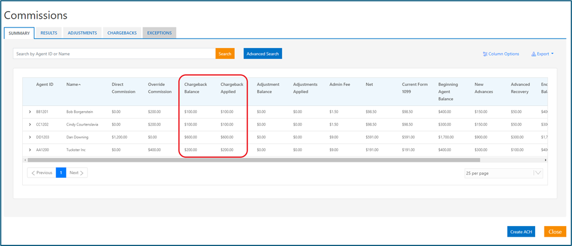Select page 1 in pagination
Viewport: 572px width, 246px height.
point(61,172)
